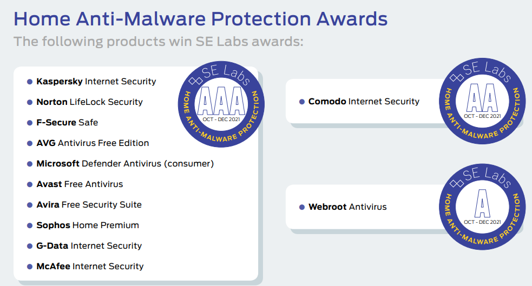Click the single A SE Labs badge
Image resolution: width=532 pixels, height=286 pixels.
[482, 207]
